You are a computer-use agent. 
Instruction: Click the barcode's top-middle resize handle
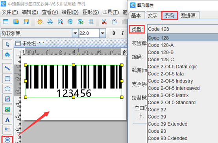(x=74, y=65)
